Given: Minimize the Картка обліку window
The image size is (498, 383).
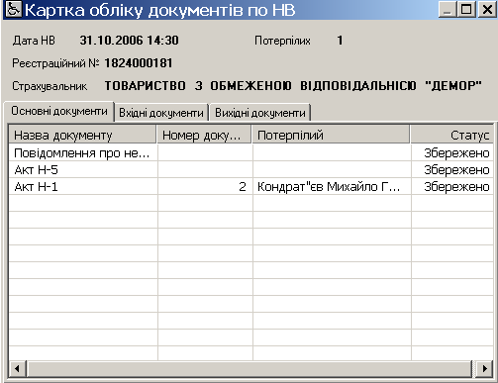Looking at the screenshot, I should coord(448,10).
